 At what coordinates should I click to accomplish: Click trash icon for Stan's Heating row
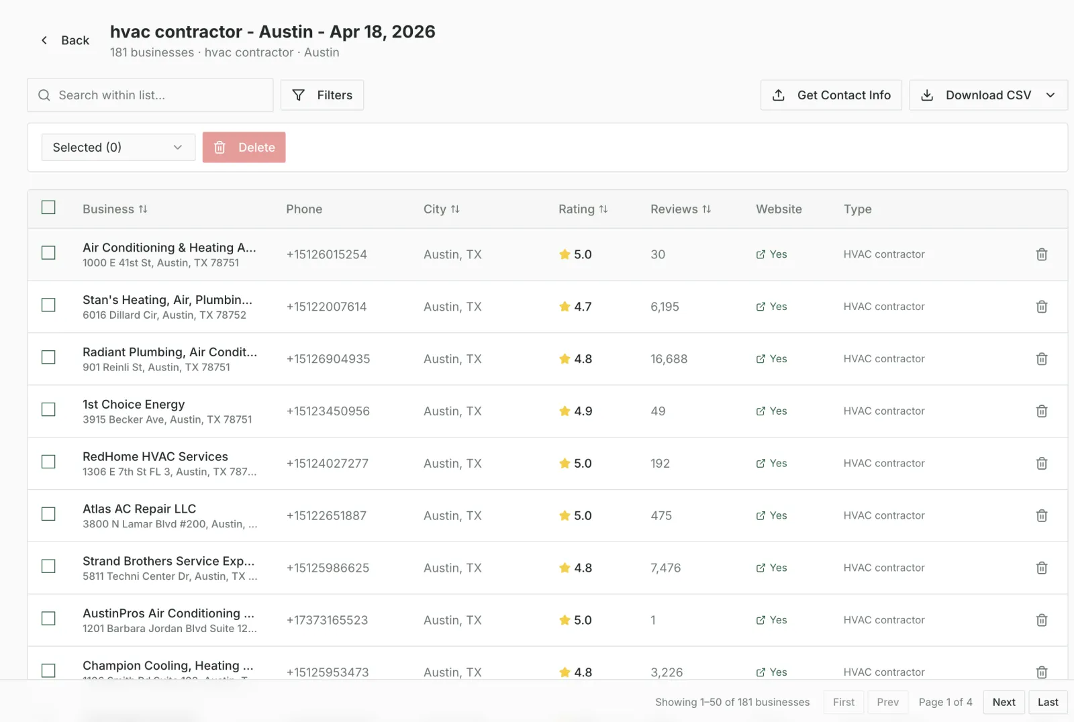pos(1042,307)
